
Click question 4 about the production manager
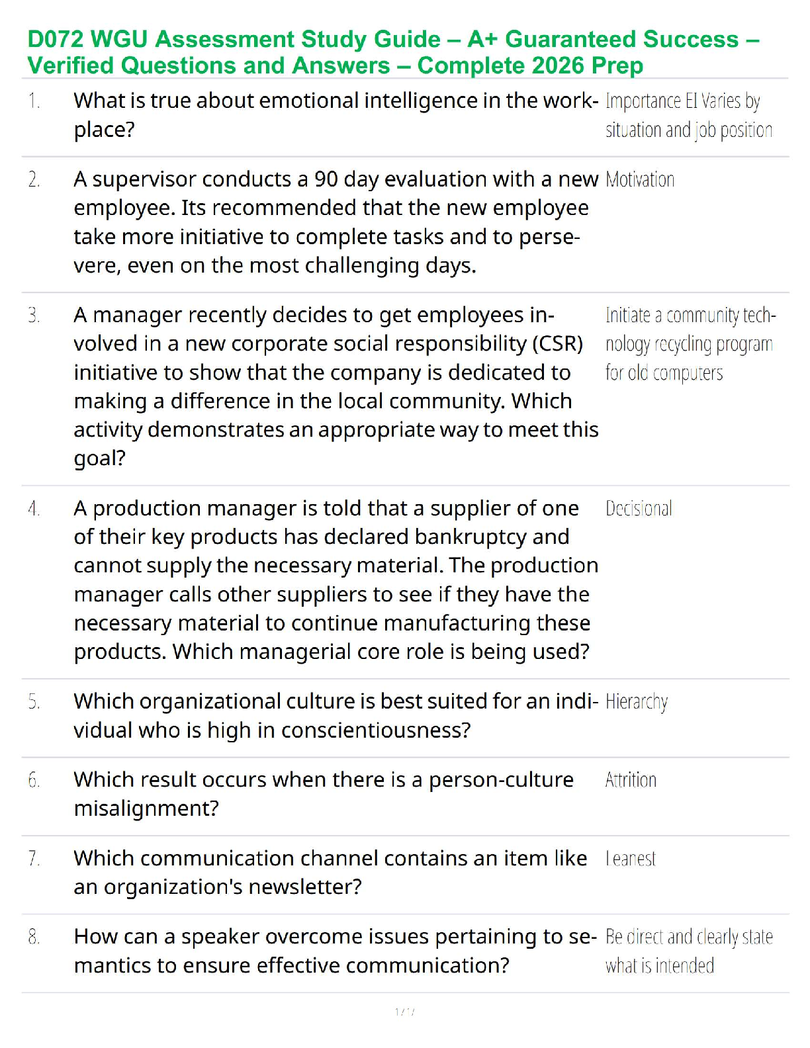336,580
